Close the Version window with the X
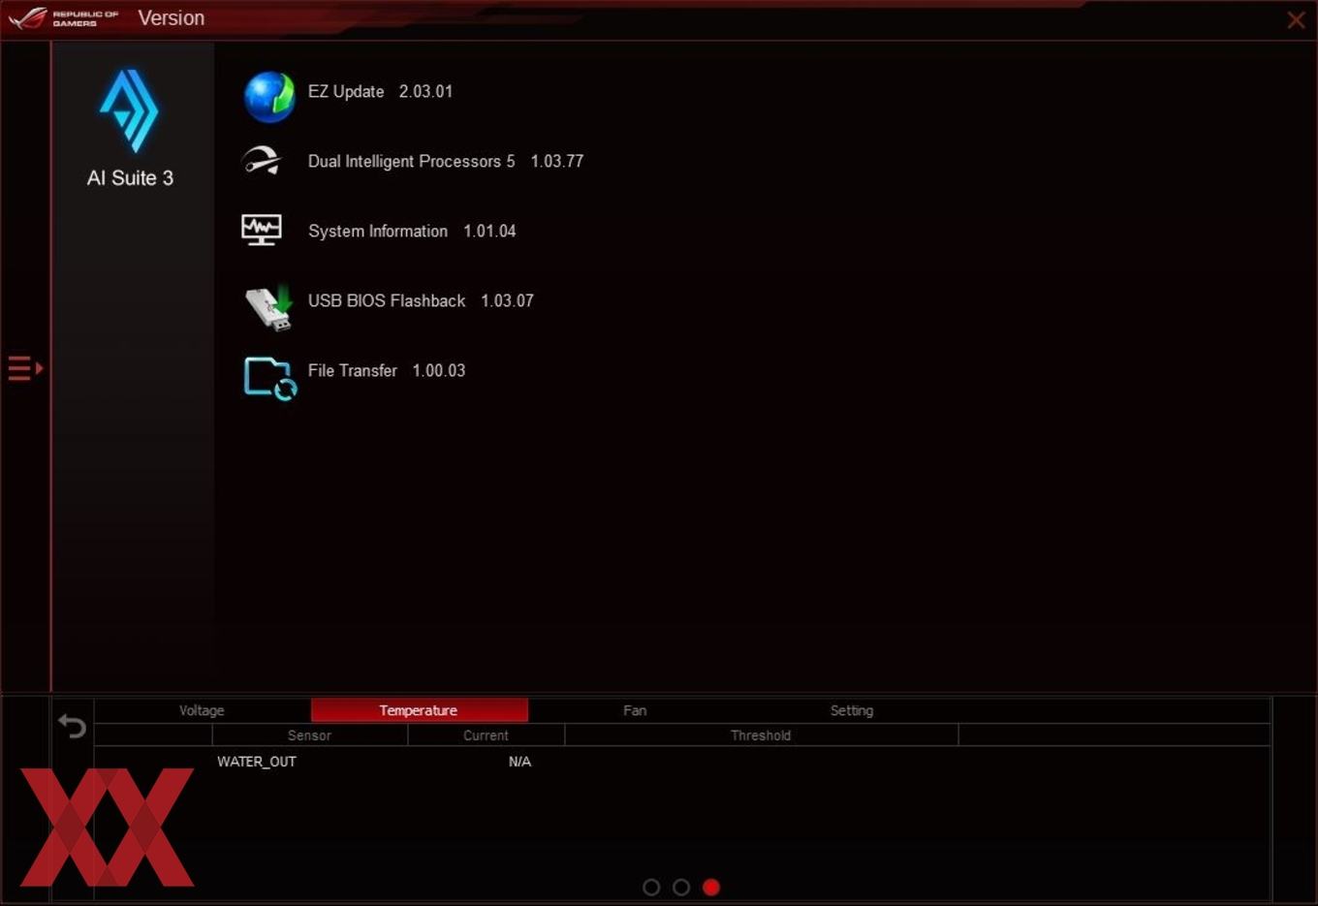 tap(1296, 19)
